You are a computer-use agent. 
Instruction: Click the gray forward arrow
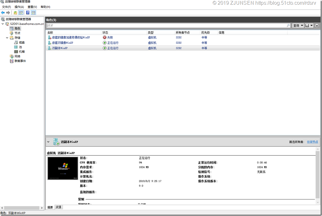(8, 13)
